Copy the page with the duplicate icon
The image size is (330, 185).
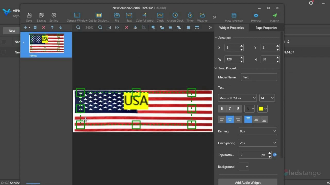pos(35,27)
